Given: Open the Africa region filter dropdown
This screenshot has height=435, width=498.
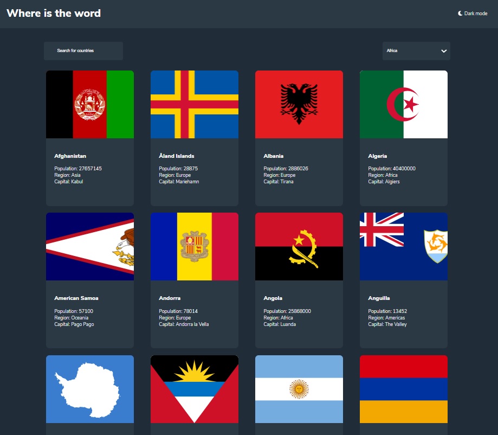Looking at the screenshot, I should click(416, 51).
